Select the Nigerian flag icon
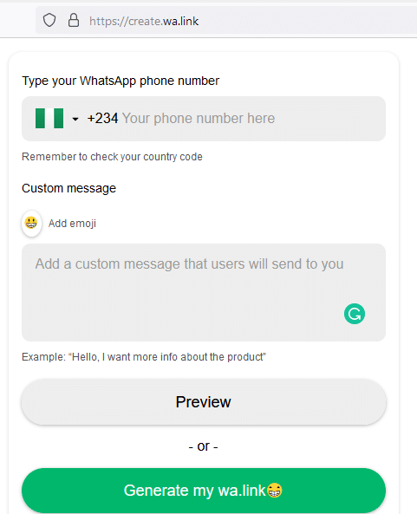Image resolution: width=417 pixels, height=514 pixels. tap(49, 119)
